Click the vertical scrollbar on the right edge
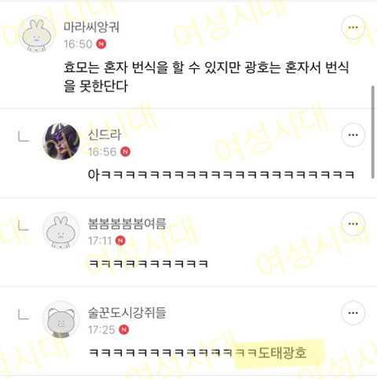This screenshot has height=379, width=377. (373, 132)
